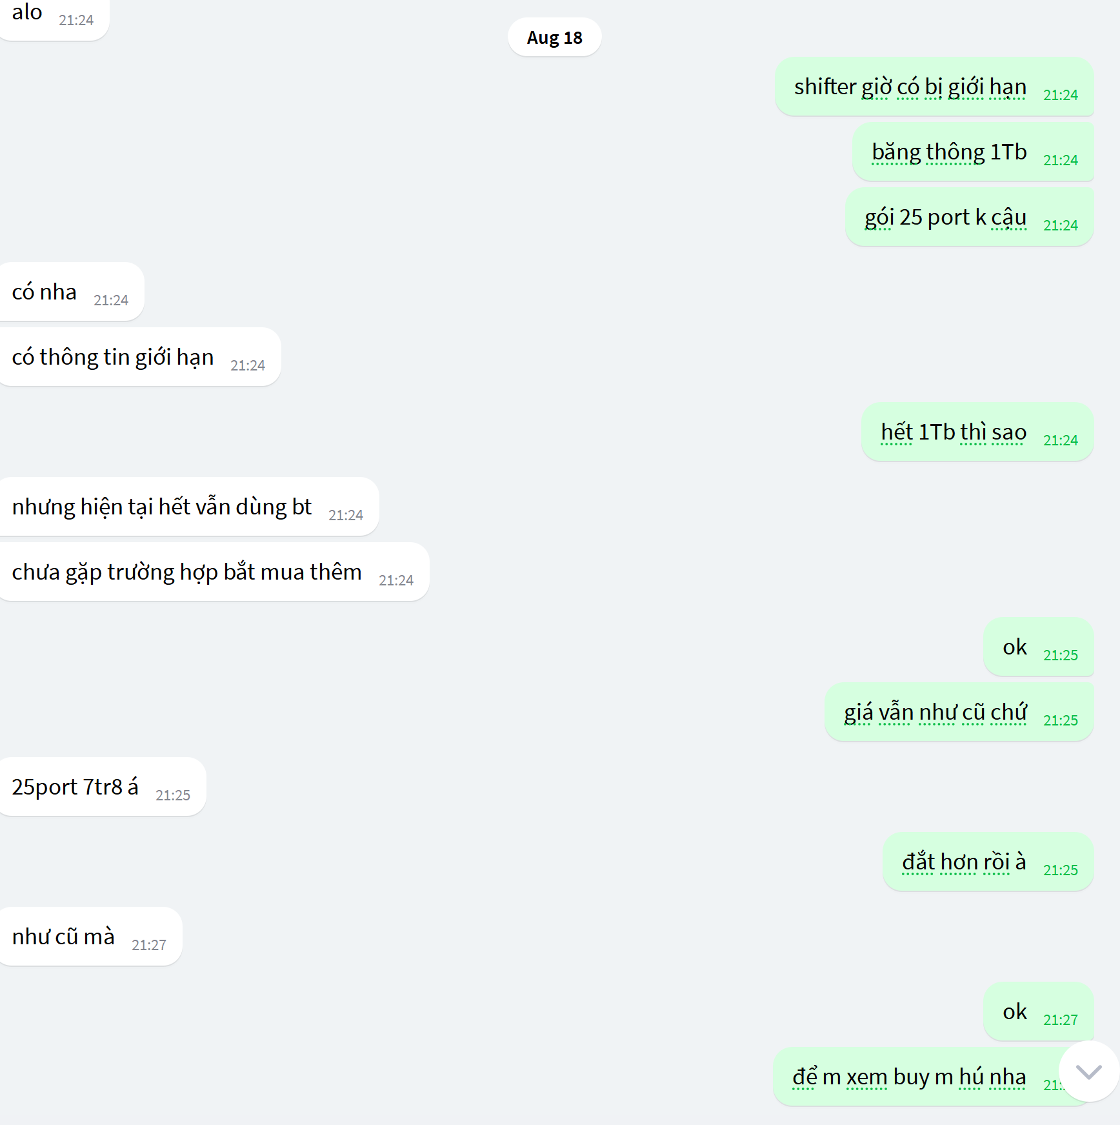Click the 'gói 25 port k cậu' message
This screenshot has height=1125, width=1120.
969,217
